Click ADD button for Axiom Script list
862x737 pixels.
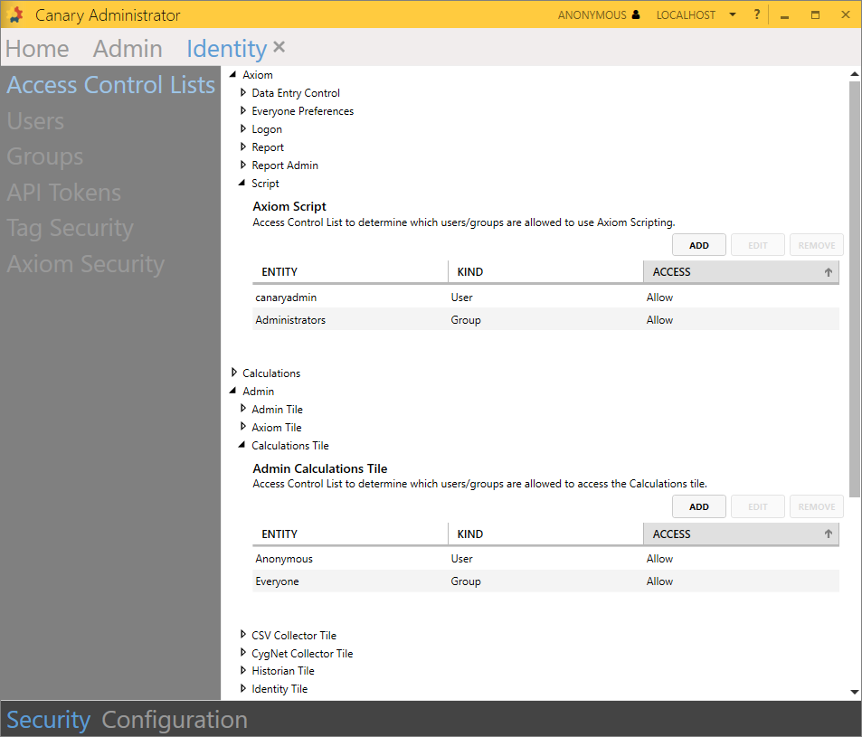698,245
